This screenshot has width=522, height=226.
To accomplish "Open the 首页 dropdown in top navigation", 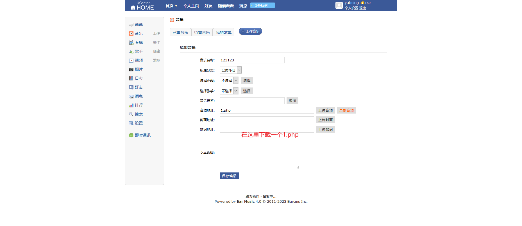I will pyautogui.click(x=171, y=6).
